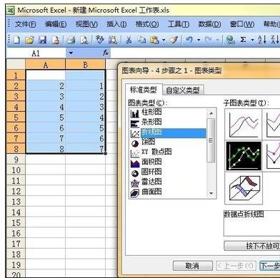This screenshot has height=278, width=280.
Task: Click the Paste clipboard icon
Action: click(154, 40)
